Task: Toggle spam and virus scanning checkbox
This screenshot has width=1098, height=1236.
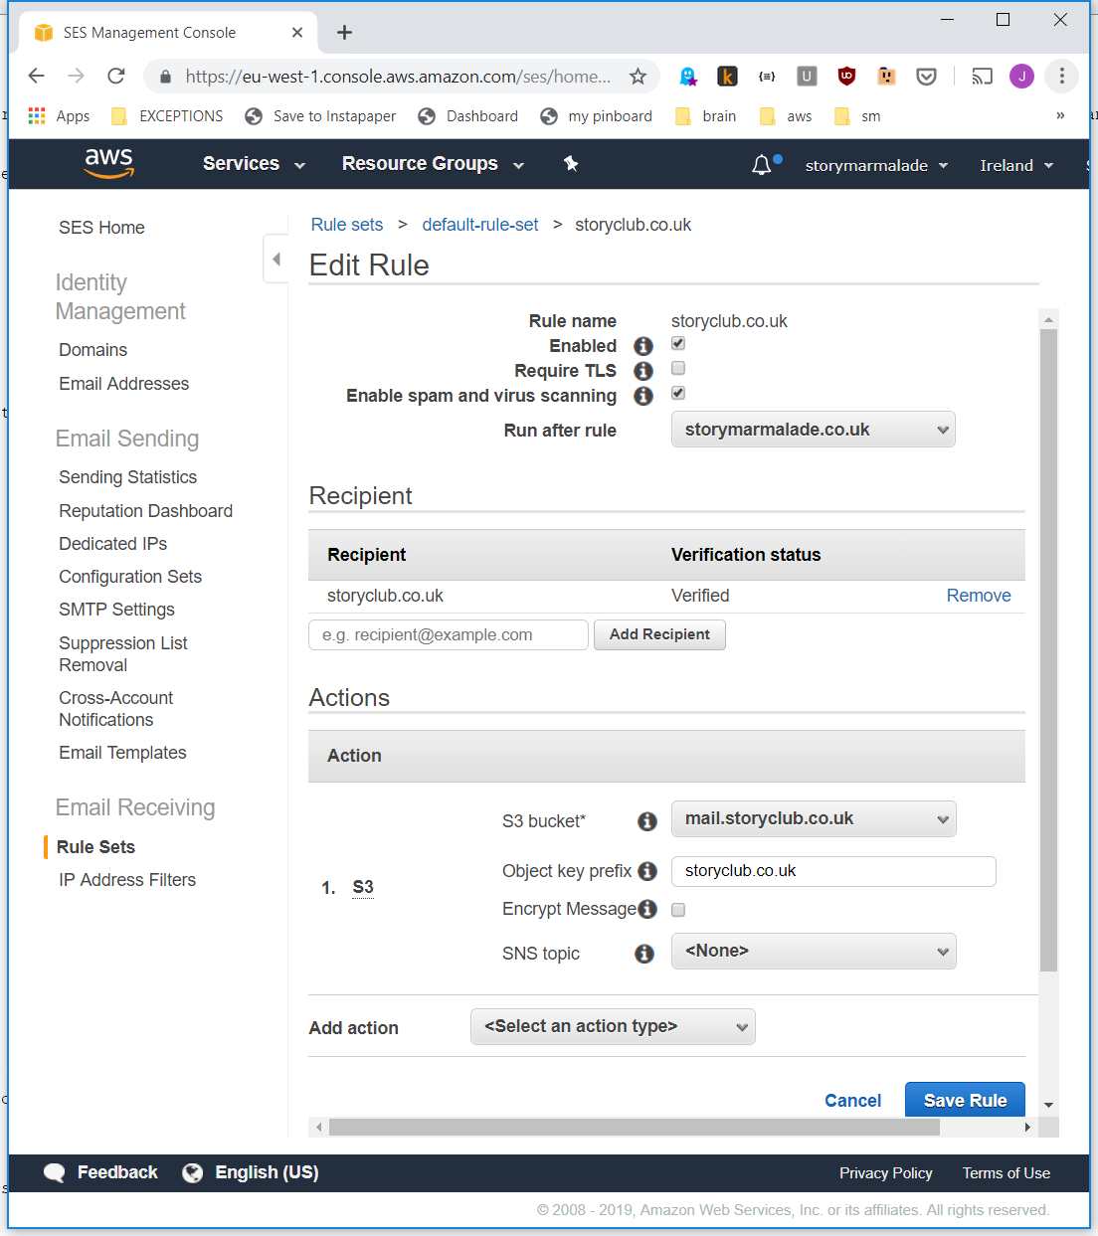Action: [x=678, y=394]
